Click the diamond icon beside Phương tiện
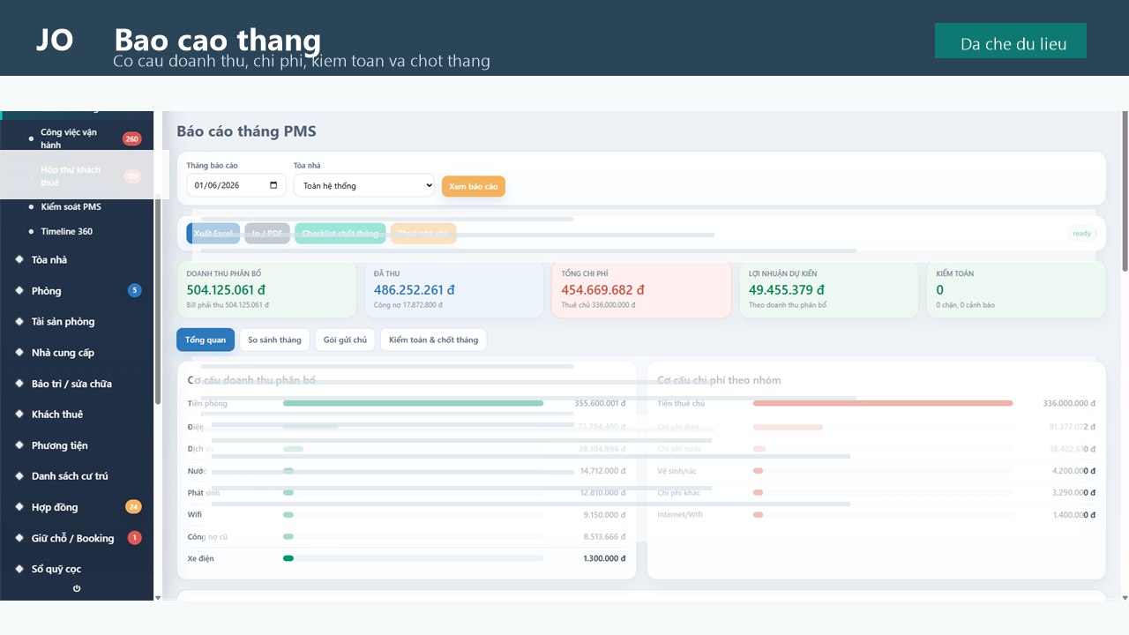Image resolution: width=1129 pixels, height=635 pixels. (x=19, y=444)
